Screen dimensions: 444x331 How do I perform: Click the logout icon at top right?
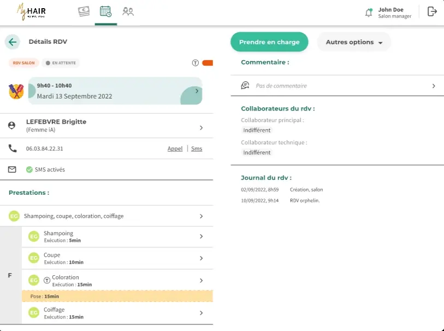(432, 11)
